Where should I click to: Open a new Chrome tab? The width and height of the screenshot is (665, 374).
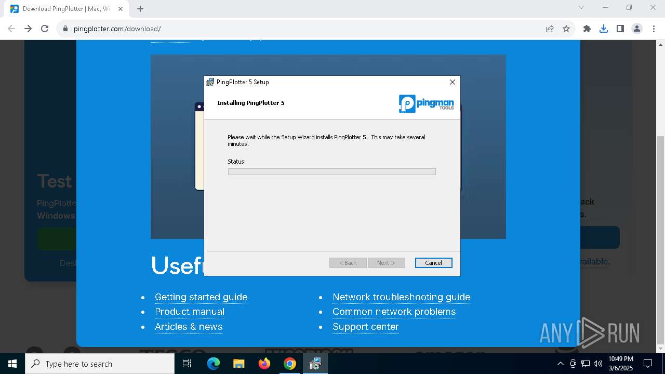(140, 9)
